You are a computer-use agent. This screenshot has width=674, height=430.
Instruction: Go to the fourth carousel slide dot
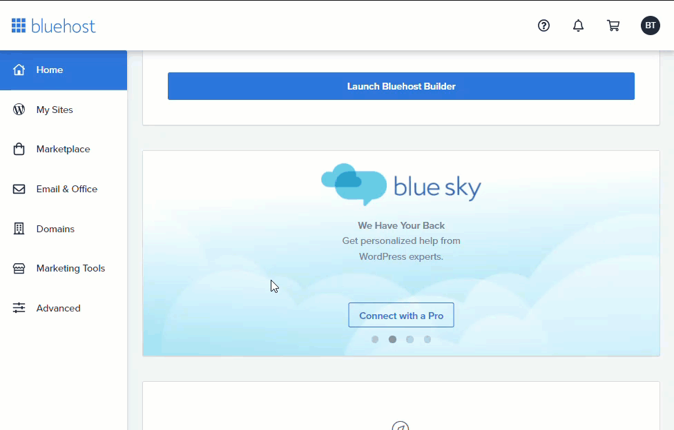click(427, 339)
